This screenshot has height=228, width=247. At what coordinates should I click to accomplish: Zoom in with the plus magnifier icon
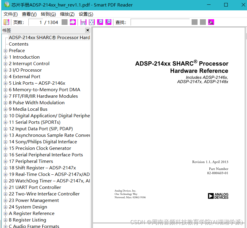[108, 22]
